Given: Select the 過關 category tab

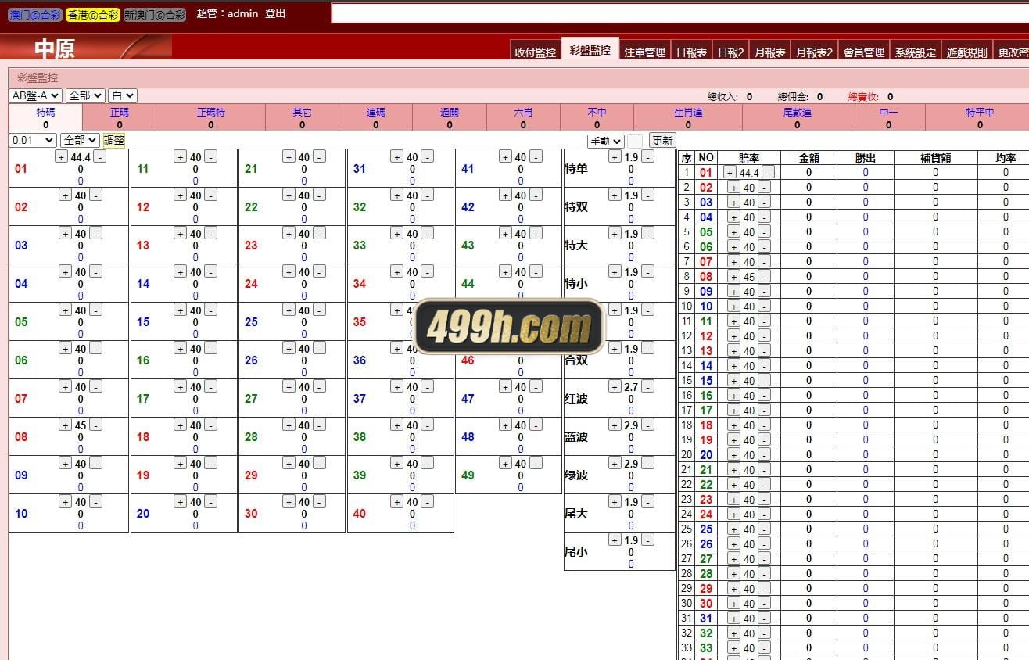Looking at the screenshot, I should (450, 117).
